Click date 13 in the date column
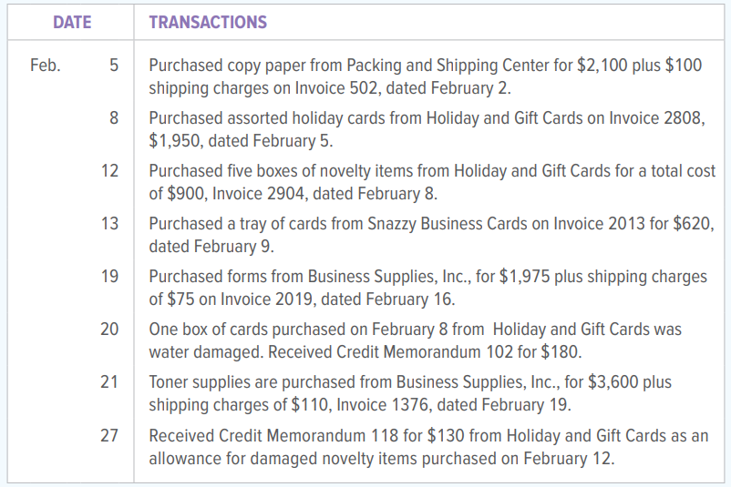The width and height of the screenshot is (731, 487). (109, 224)
